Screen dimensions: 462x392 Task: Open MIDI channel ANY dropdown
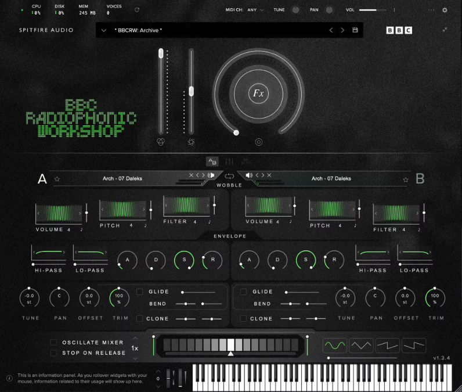click(x=255, y=10)
